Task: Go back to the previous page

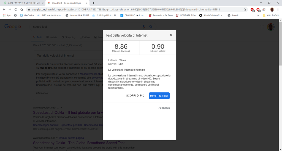Action: pyautogui.click(x=4, y=10)
